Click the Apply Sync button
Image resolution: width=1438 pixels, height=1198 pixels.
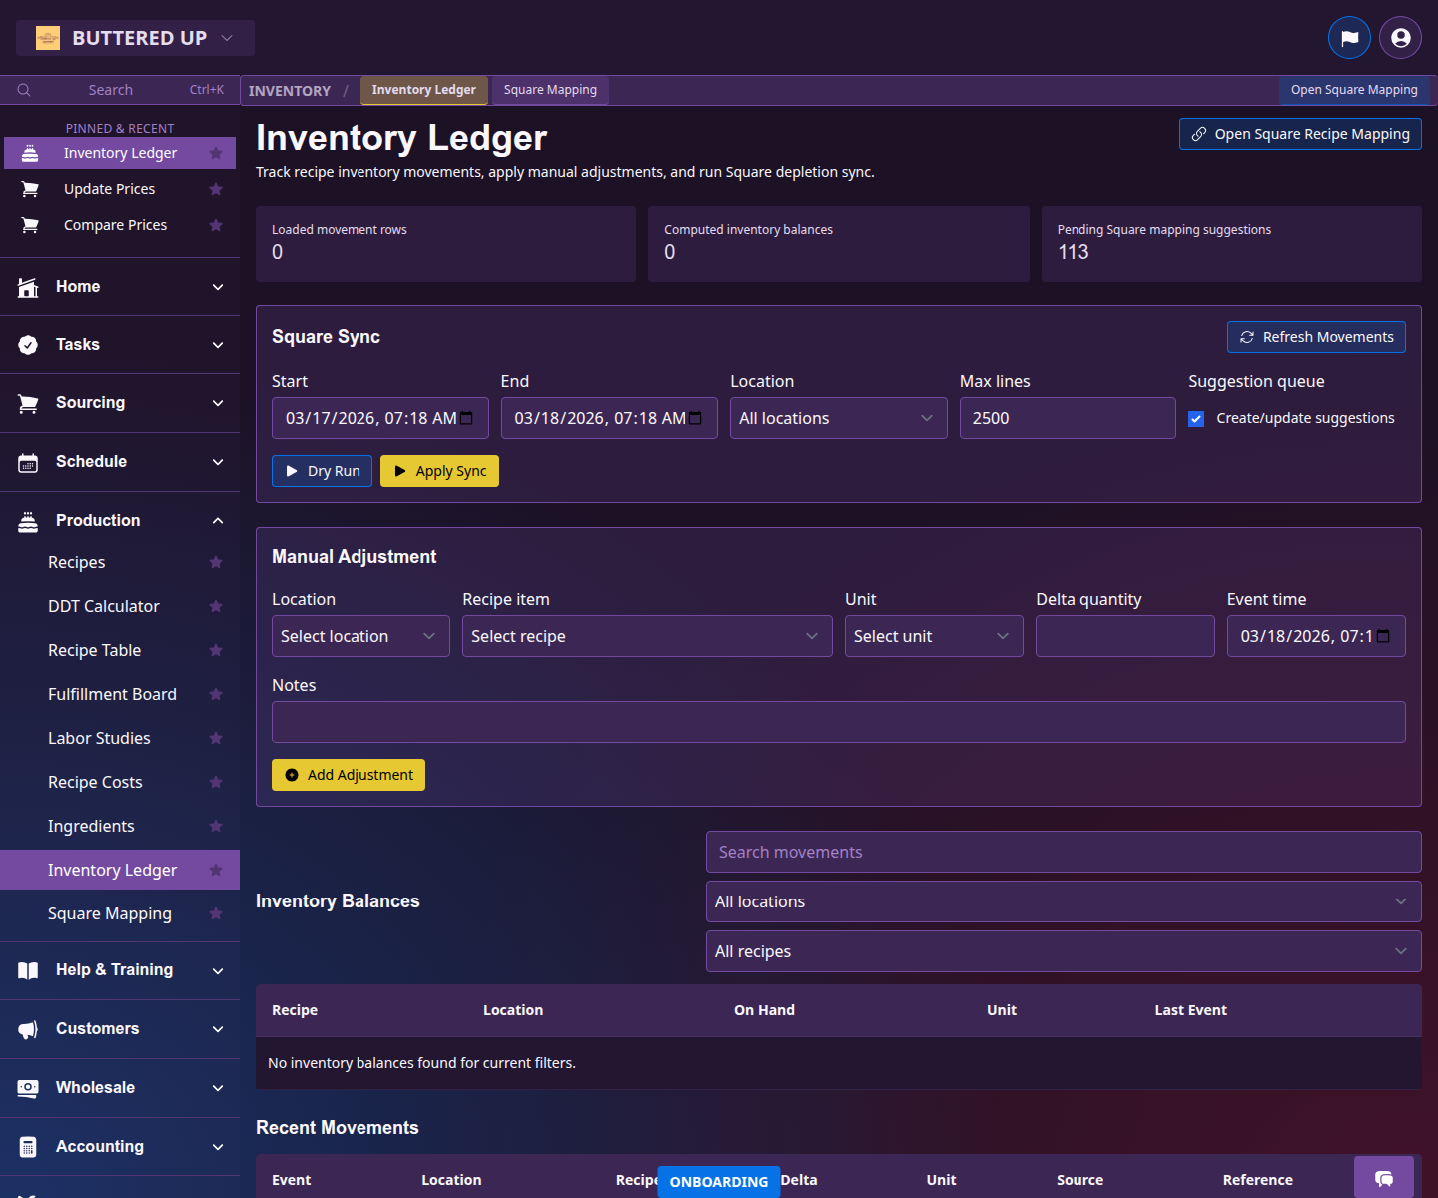(439, 470)
